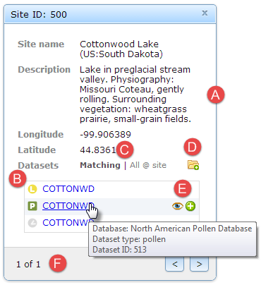Viewport: 261px width, 285px height.
Task: Click the yellow L dataset type icon
Action: 32,189
